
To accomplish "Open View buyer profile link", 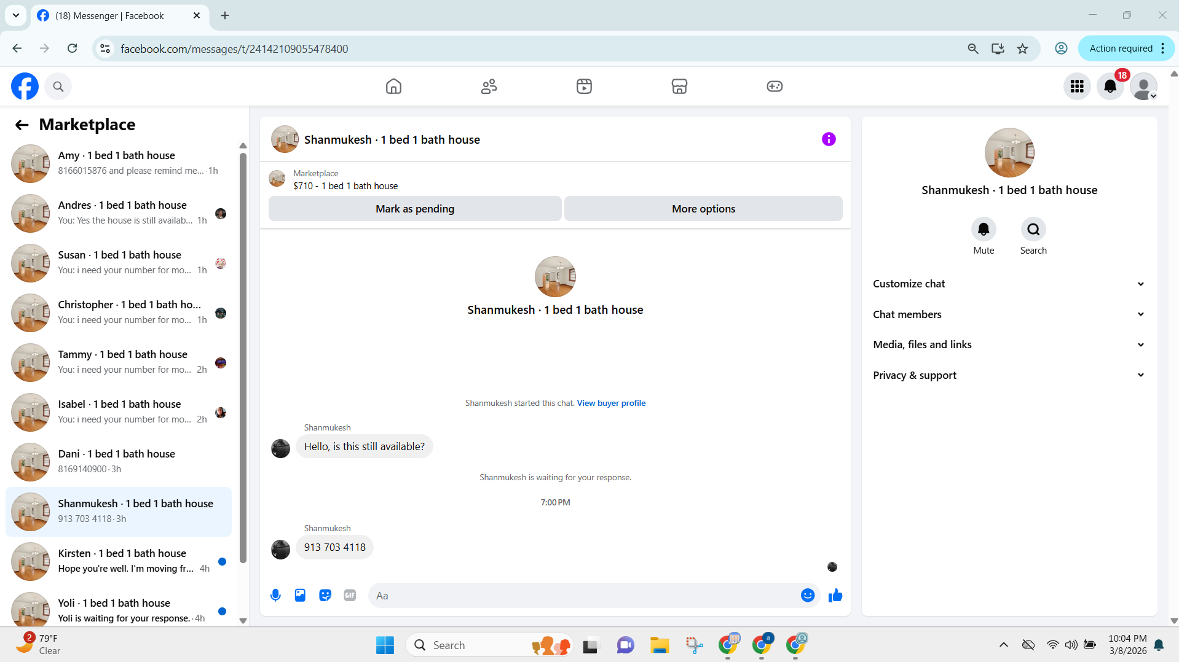I will click(611, 403).
